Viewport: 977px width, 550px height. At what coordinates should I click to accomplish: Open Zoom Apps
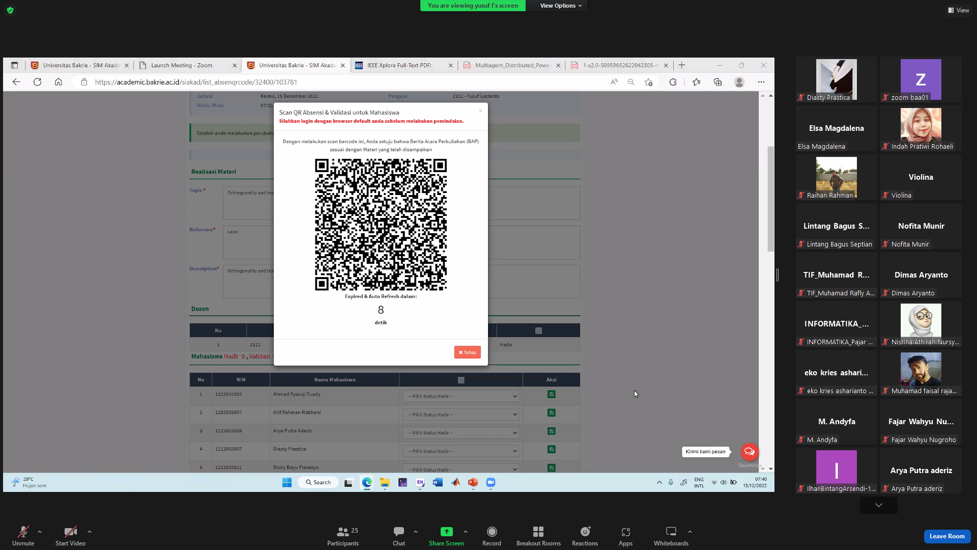coord(625,536)
